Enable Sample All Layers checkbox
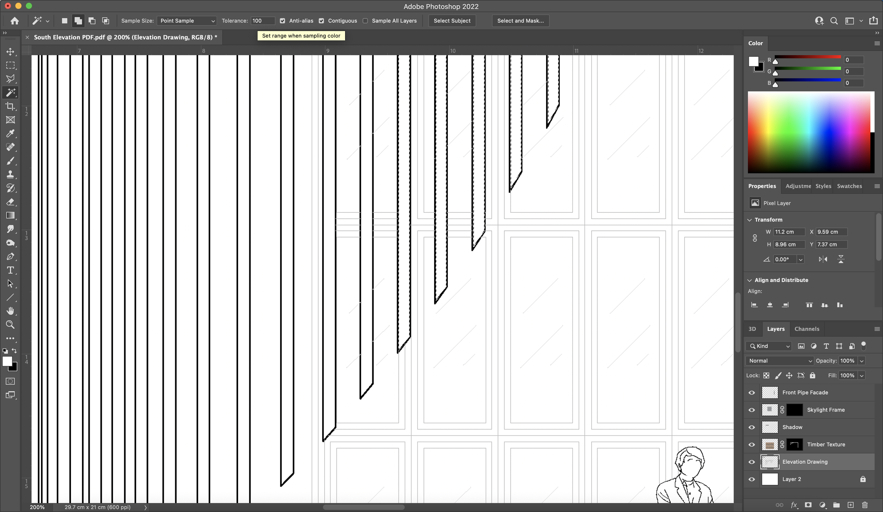 [x=366, y=21]
